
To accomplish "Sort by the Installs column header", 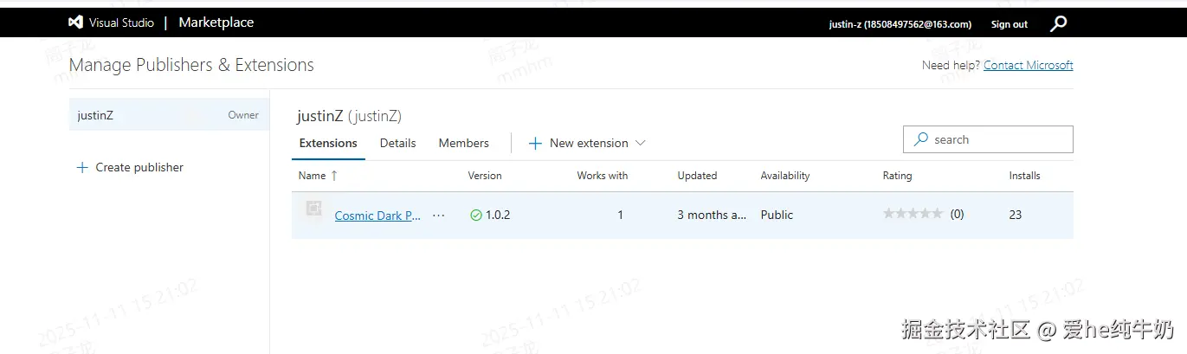I will coord(1024,176).
